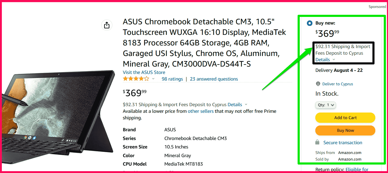Open Visit the ASUS Store link
This screenshot has height=173, width=388.
[144, 72]
